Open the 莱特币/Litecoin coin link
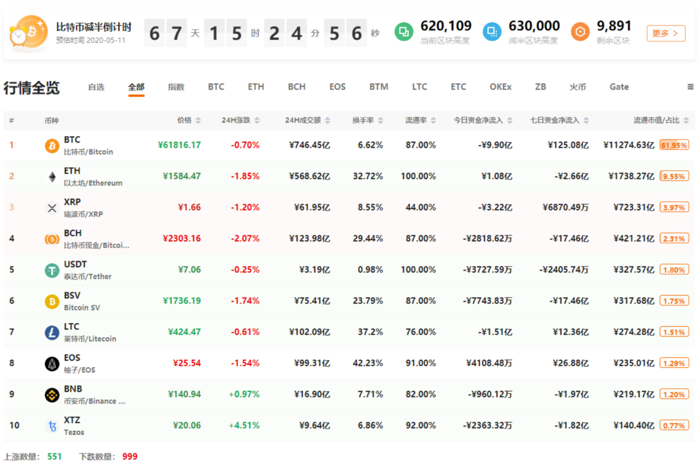This screenshot has height=467, width=699. coord(90,339)
